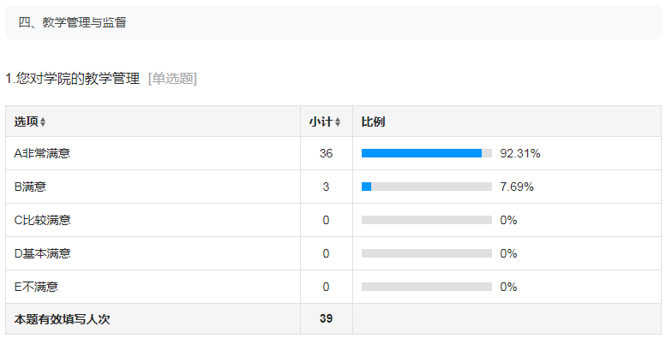Click the 比例 column header
Screen dimensions: 666x338
click(373, 122)
